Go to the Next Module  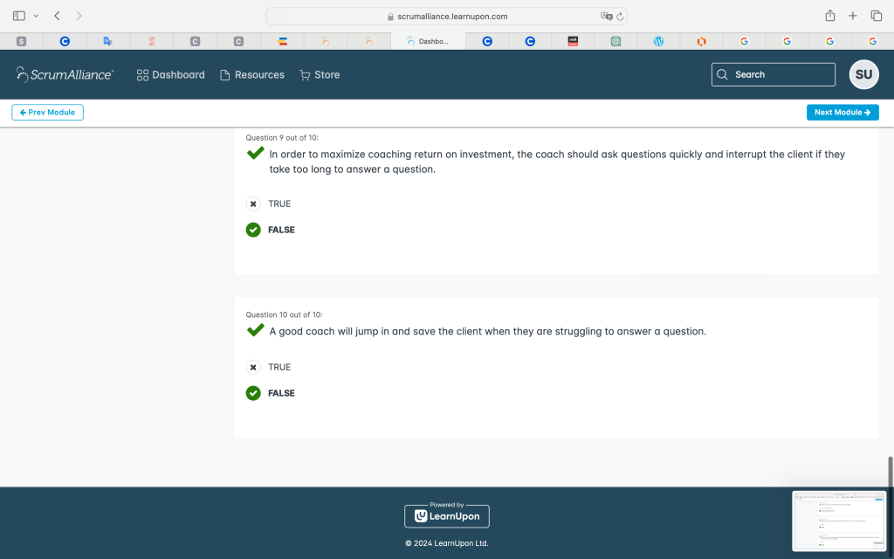click(x=842, y=112)
